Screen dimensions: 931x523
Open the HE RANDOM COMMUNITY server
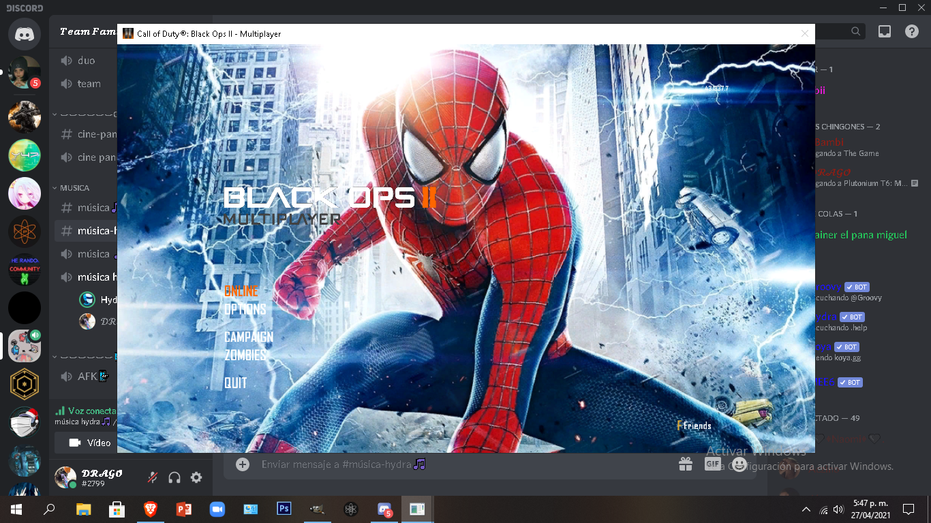click(25, 270)
